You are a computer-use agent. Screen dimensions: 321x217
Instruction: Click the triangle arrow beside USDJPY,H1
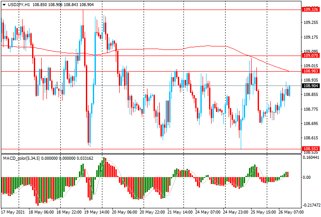[4, 4]
